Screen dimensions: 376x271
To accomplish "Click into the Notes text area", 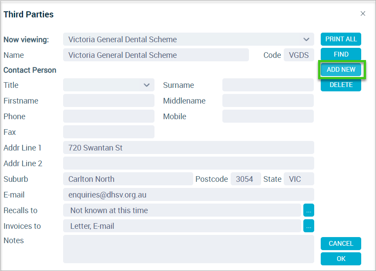I will (x=188, y=249).
